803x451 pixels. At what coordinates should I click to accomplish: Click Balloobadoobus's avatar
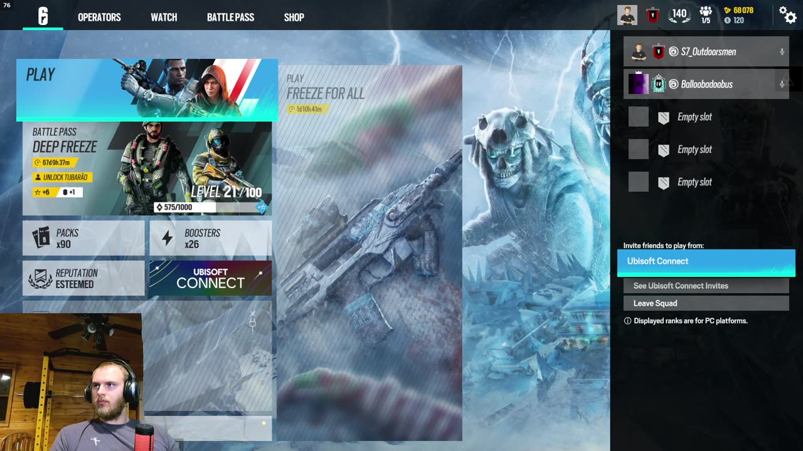pyautogui.click(x=638, y=84)
